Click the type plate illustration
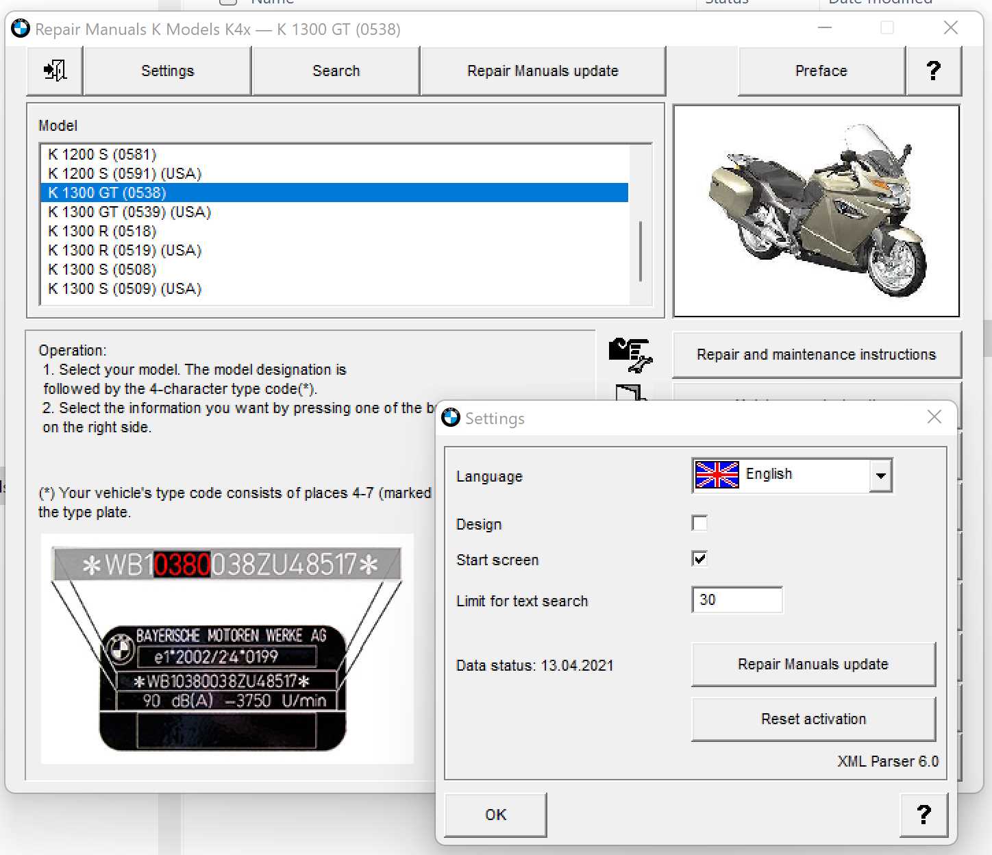Image resolution: width=992 pixels, height=855 pixels. pyautogui.click(x=227, y=648)
